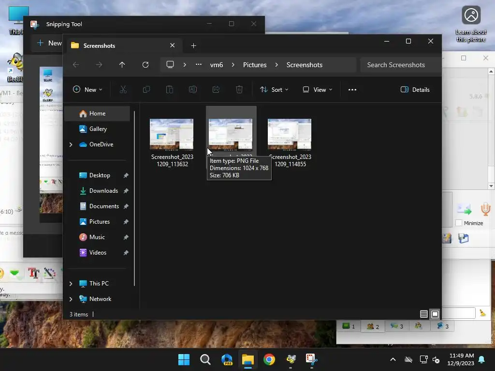The height and width of the screenshot is (371, 495).
Task: Switch to Snipping Tool on taskbar
Action: pos(312,359)
